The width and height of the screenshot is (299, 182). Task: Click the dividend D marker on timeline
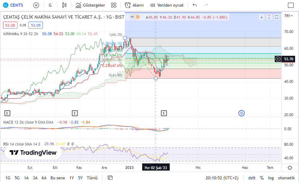tap(241, 113)
